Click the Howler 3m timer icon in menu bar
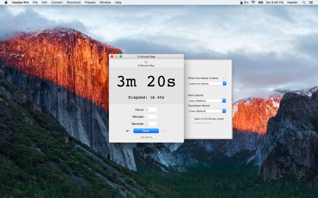Viewport: 318px width, 198px height. (244, 2)
